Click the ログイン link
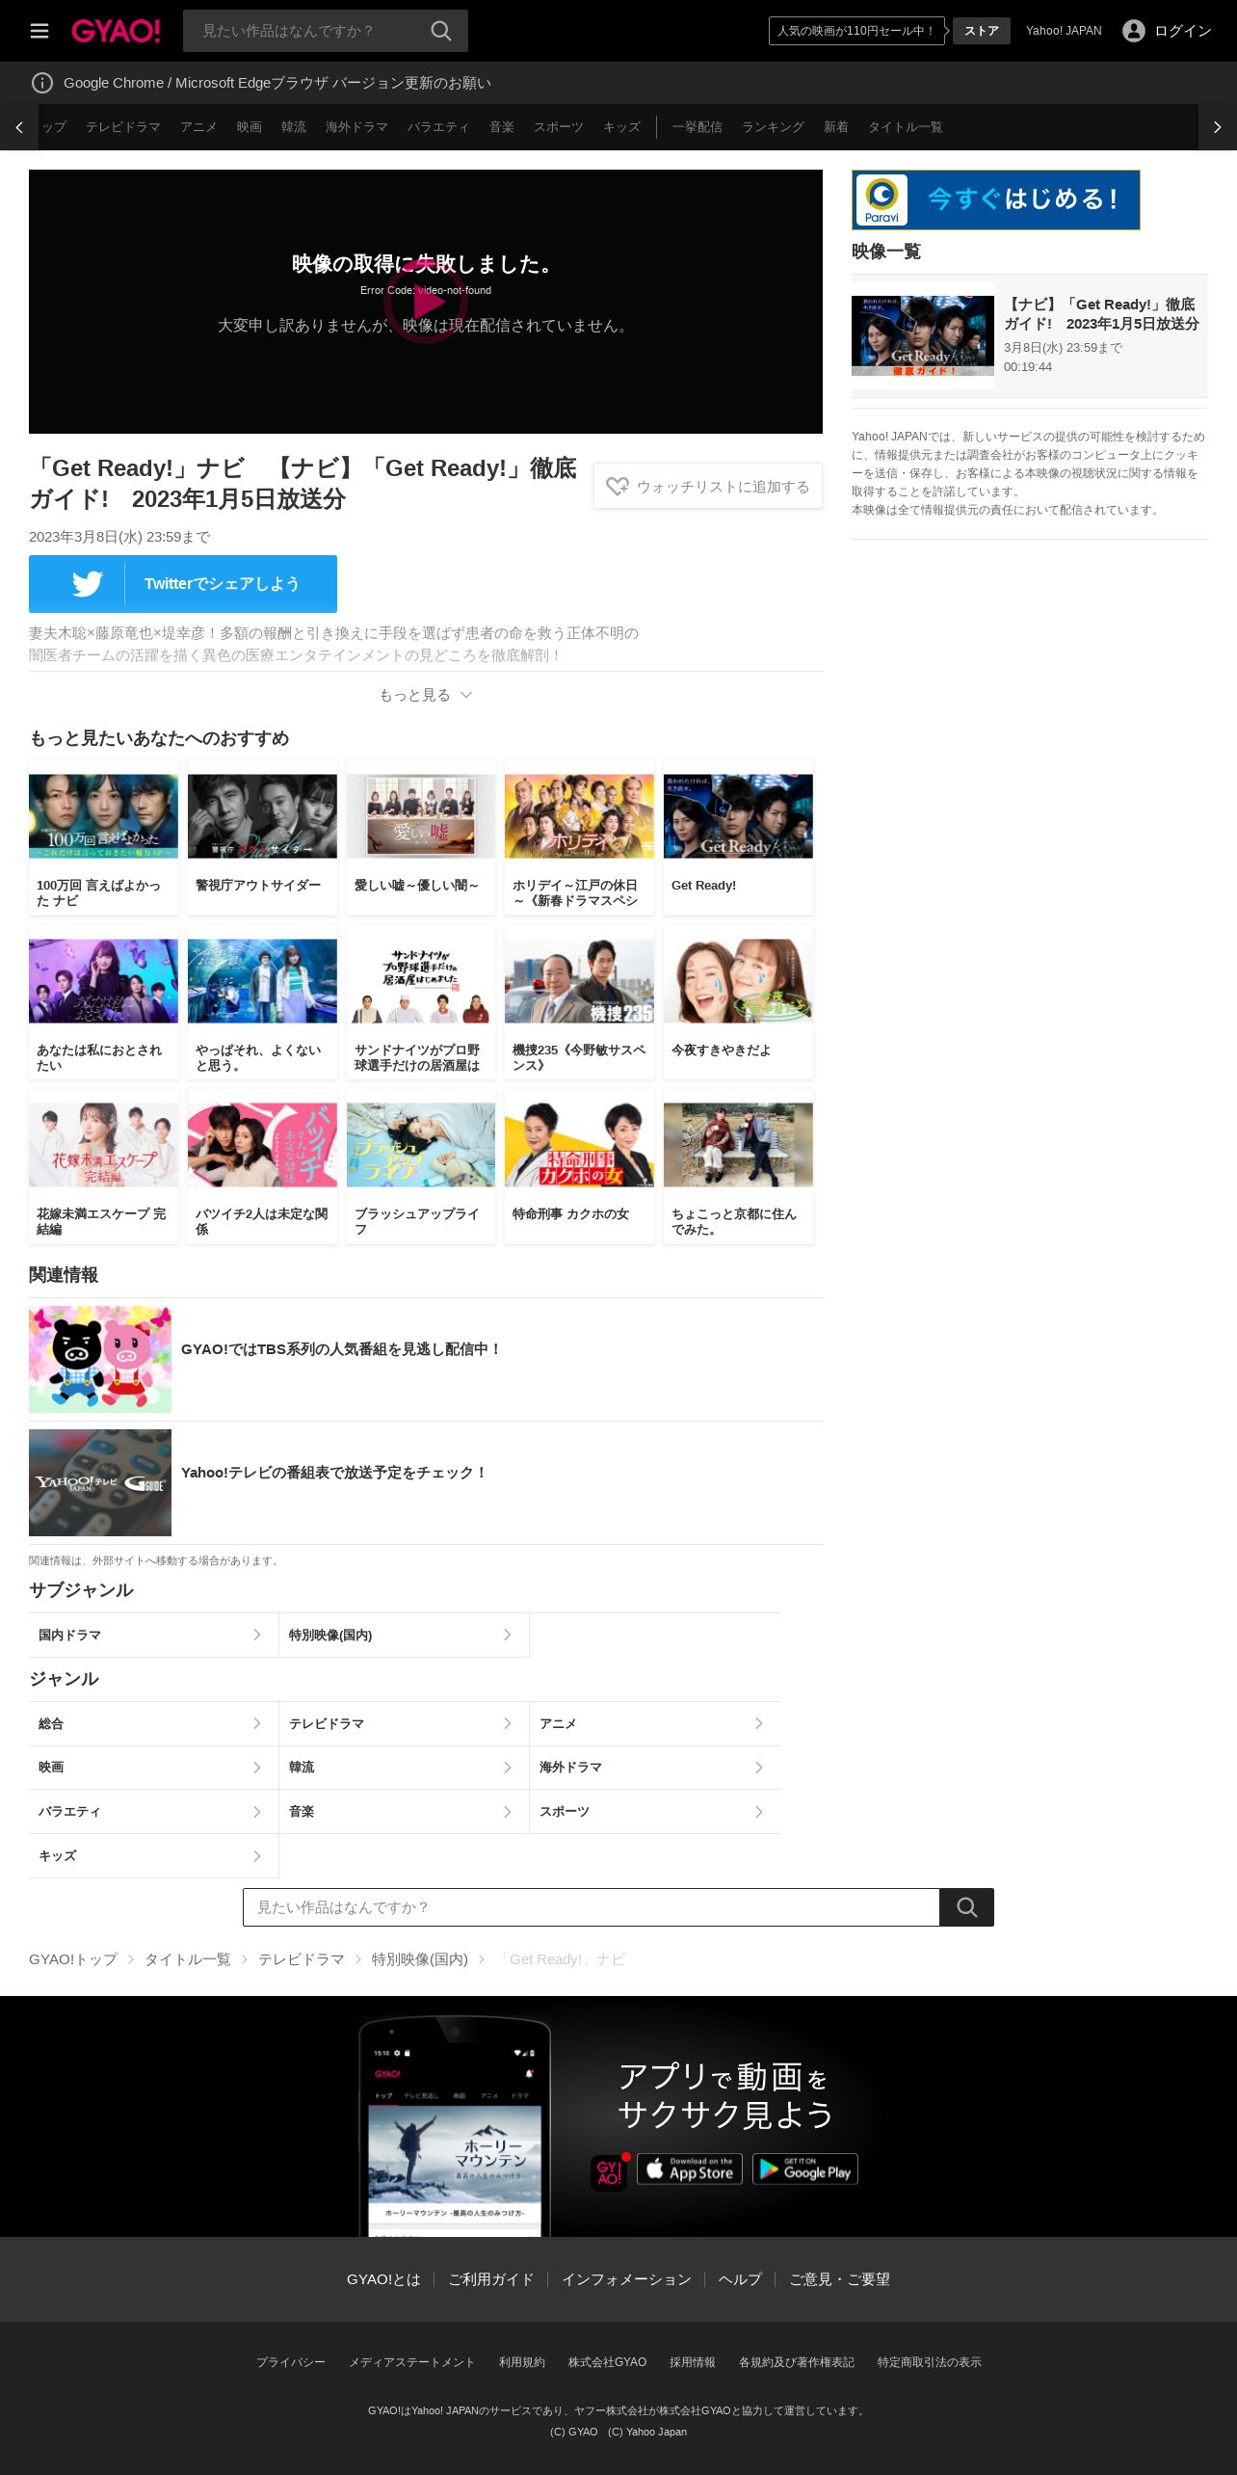Image resolution: width=1237 pixels, height=2475 pixels. click(1183, 31)
